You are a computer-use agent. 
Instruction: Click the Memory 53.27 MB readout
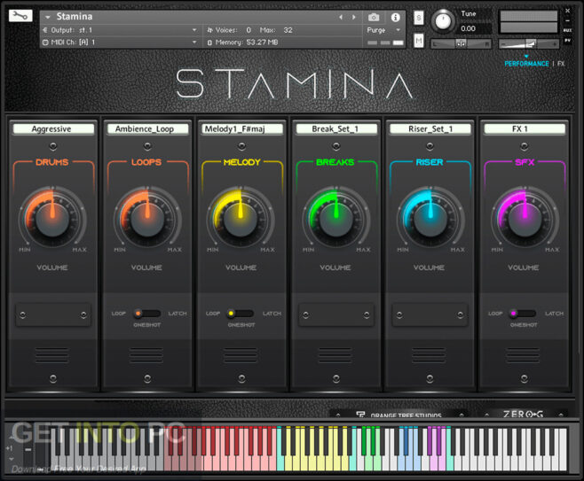[243, 43]
